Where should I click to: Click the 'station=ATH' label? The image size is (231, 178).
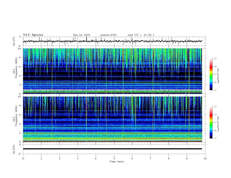[x=108, y=35]
